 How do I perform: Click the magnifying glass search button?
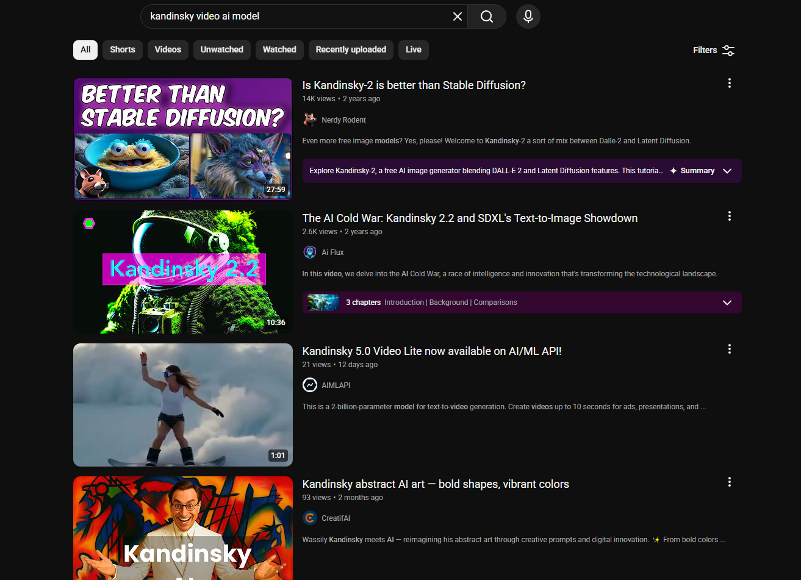click(487, 16)
